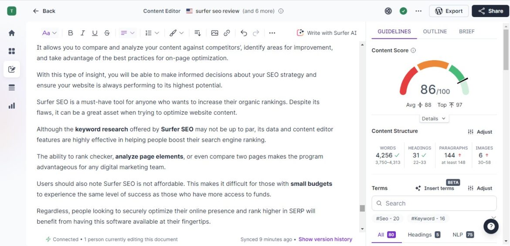Click the bold 'analyze page elements' text
Image resolution: width=510 pixels, height=246 pixels.
(x=149, y=157)
